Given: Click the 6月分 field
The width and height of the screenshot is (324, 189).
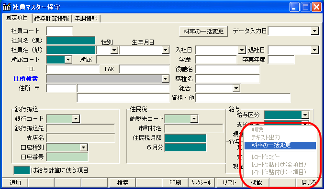Looking at the screenshot, I should tap(185, 147).
